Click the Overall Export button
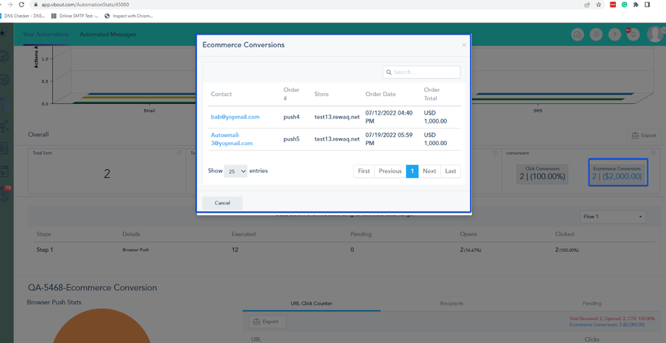 pos(644,136)
